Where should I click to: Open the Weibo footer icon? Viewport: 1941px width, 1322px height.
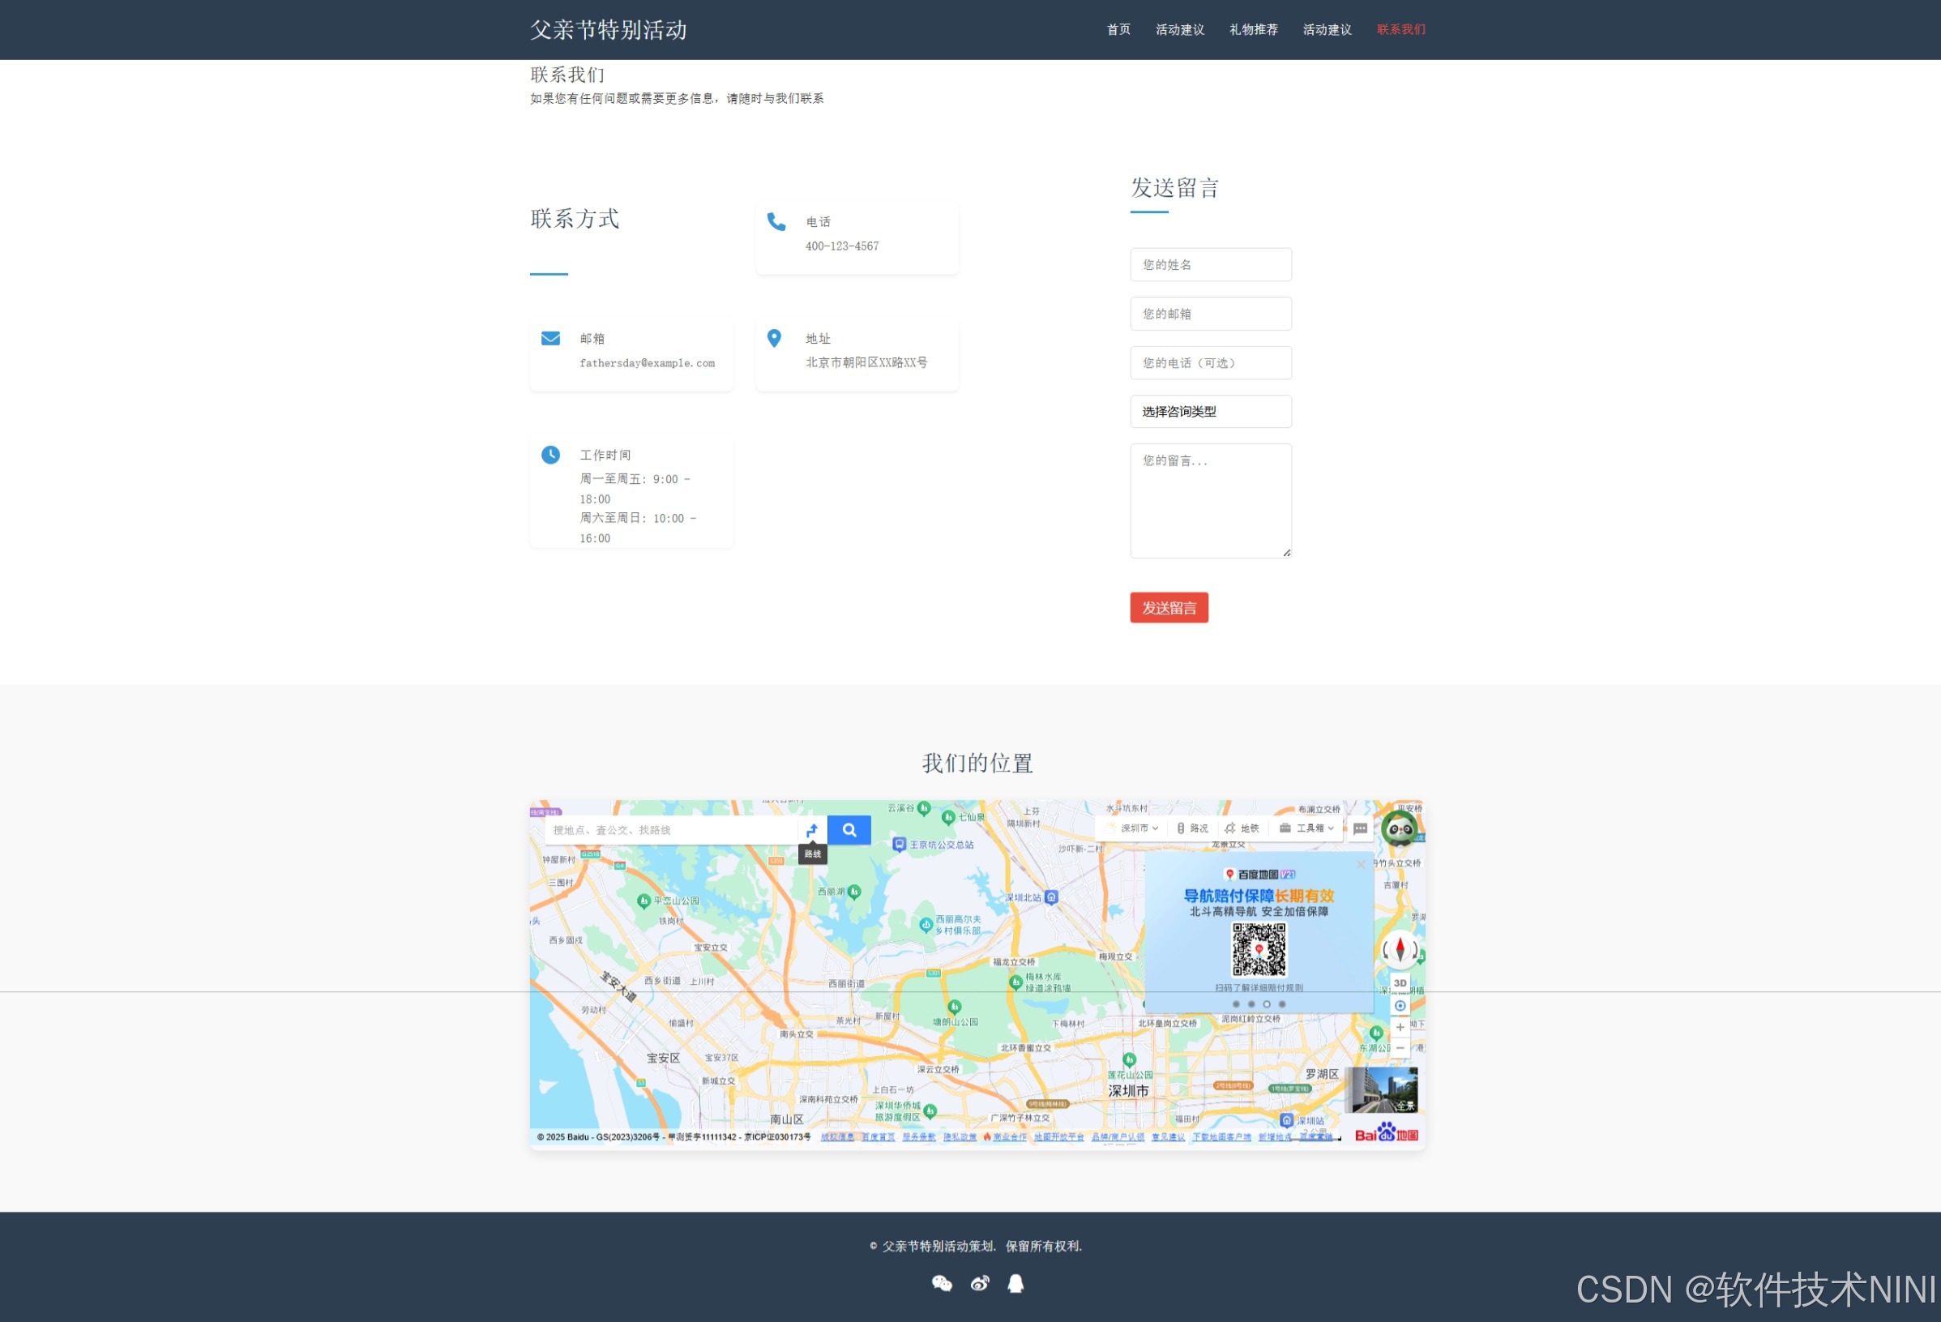980,1284
